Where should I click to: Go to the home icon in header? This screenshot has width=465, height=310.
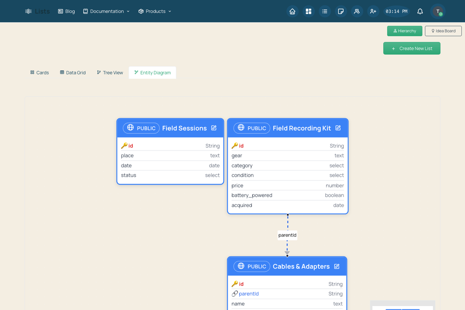coord(293,11)
